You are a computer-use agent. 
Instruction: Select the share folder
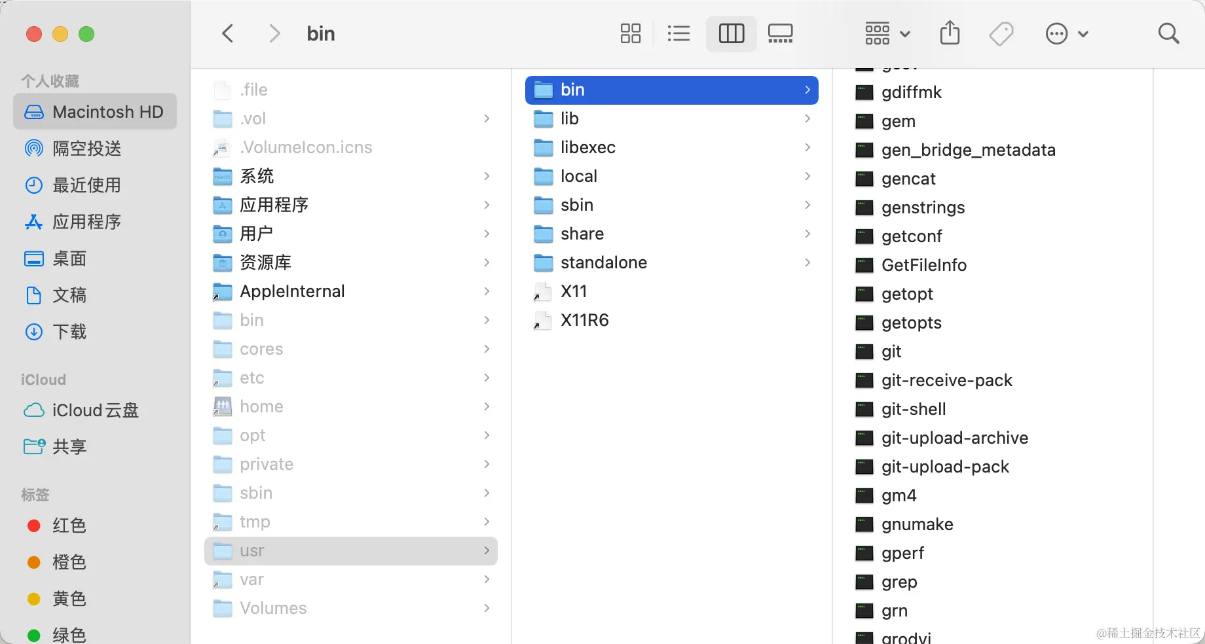(672, 234)
